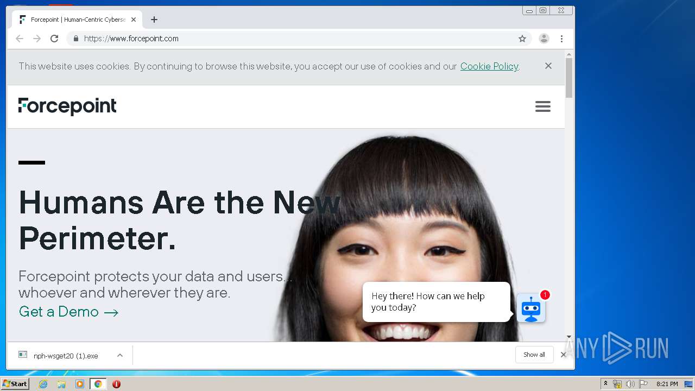This screenshot has width=695, height=391.
Task: Open the Windows Start menu
Action: pyautogui.click(x=15, y=384)
